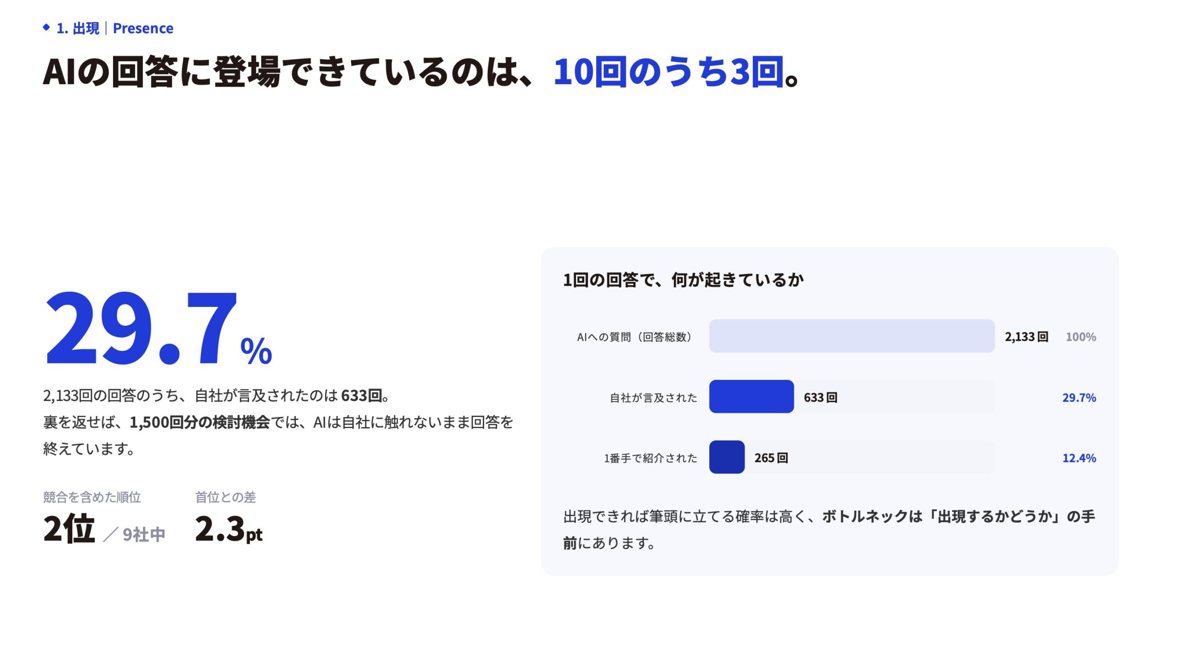Select the Presence section label
The width and height of the screenshot is (1185, 668).
coord(143,28)
